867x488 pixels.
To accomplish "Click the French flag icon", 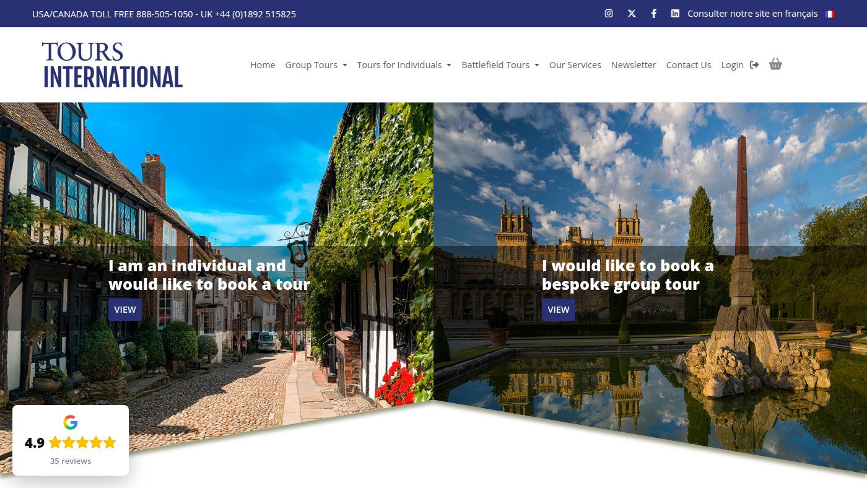I will point(830,14).
